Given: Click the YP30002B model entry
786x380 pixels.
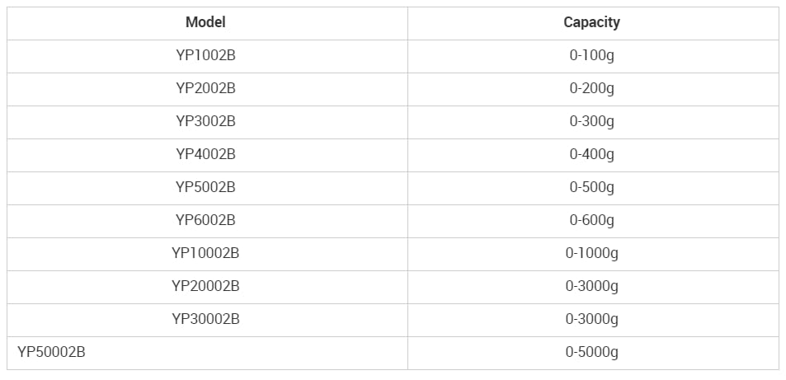Looking at the screenshot, I should click(205, 319).
